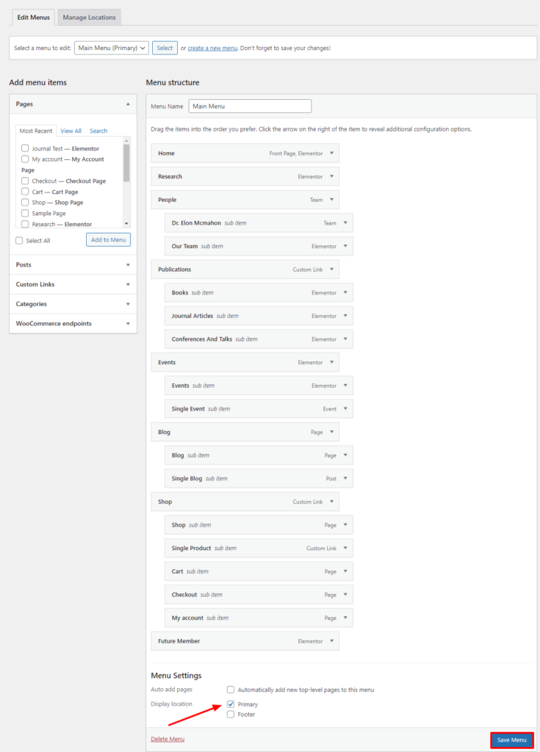Expand the Research menu item arrow
This screenshot has width=540, height=752.
tap(332, 176)
